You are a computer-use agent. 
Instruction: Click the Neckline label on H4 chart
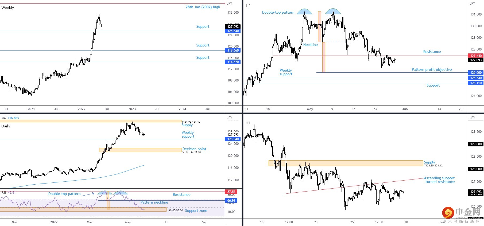(310, 45)
